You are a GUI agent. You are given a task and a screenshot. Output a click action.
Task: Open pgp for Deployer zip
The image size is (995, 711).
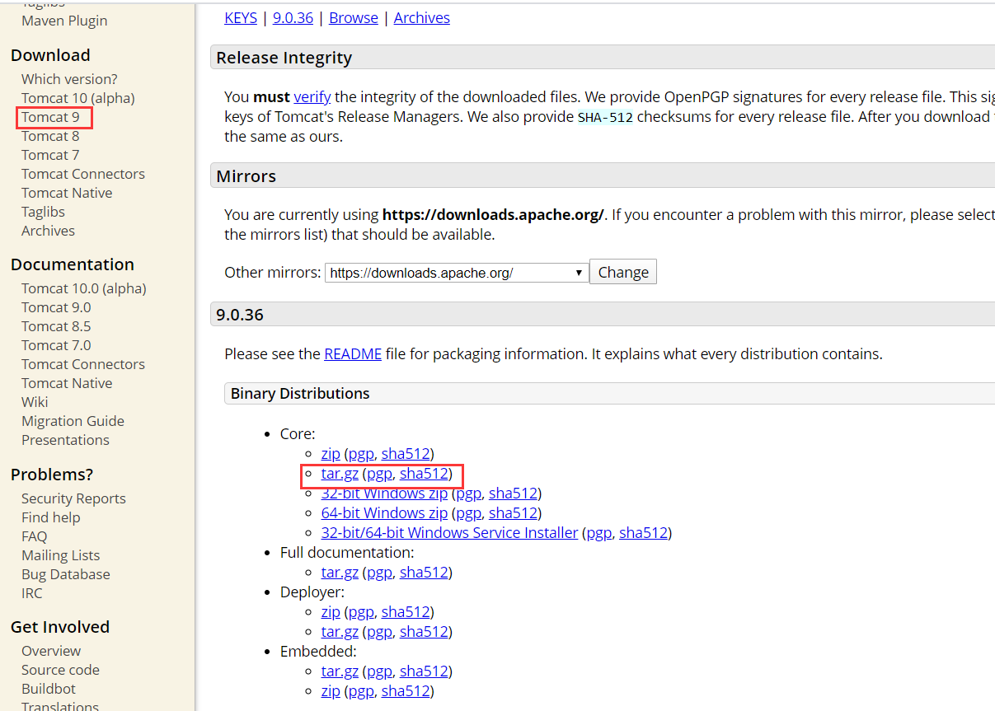(x=361, y=611)
